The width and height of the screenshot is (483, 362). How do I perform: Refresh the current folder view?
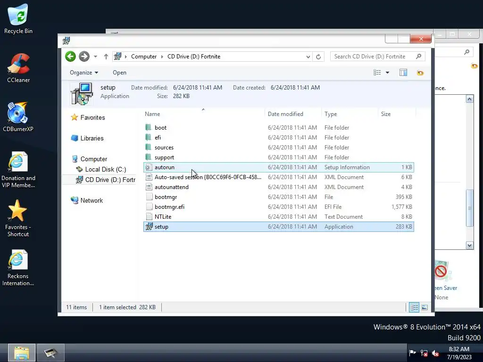318,57
